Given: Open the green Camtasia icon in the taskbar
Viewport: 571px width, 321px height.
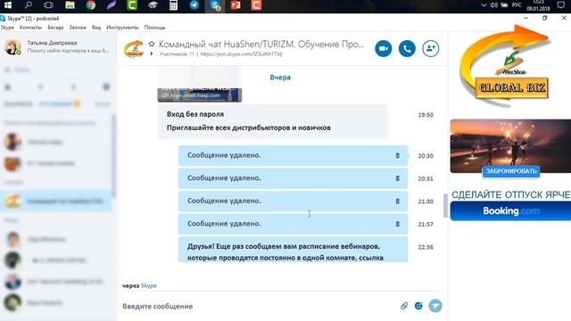Looking at the screenshot, I should pyautogui.click(x=132, y=5).
